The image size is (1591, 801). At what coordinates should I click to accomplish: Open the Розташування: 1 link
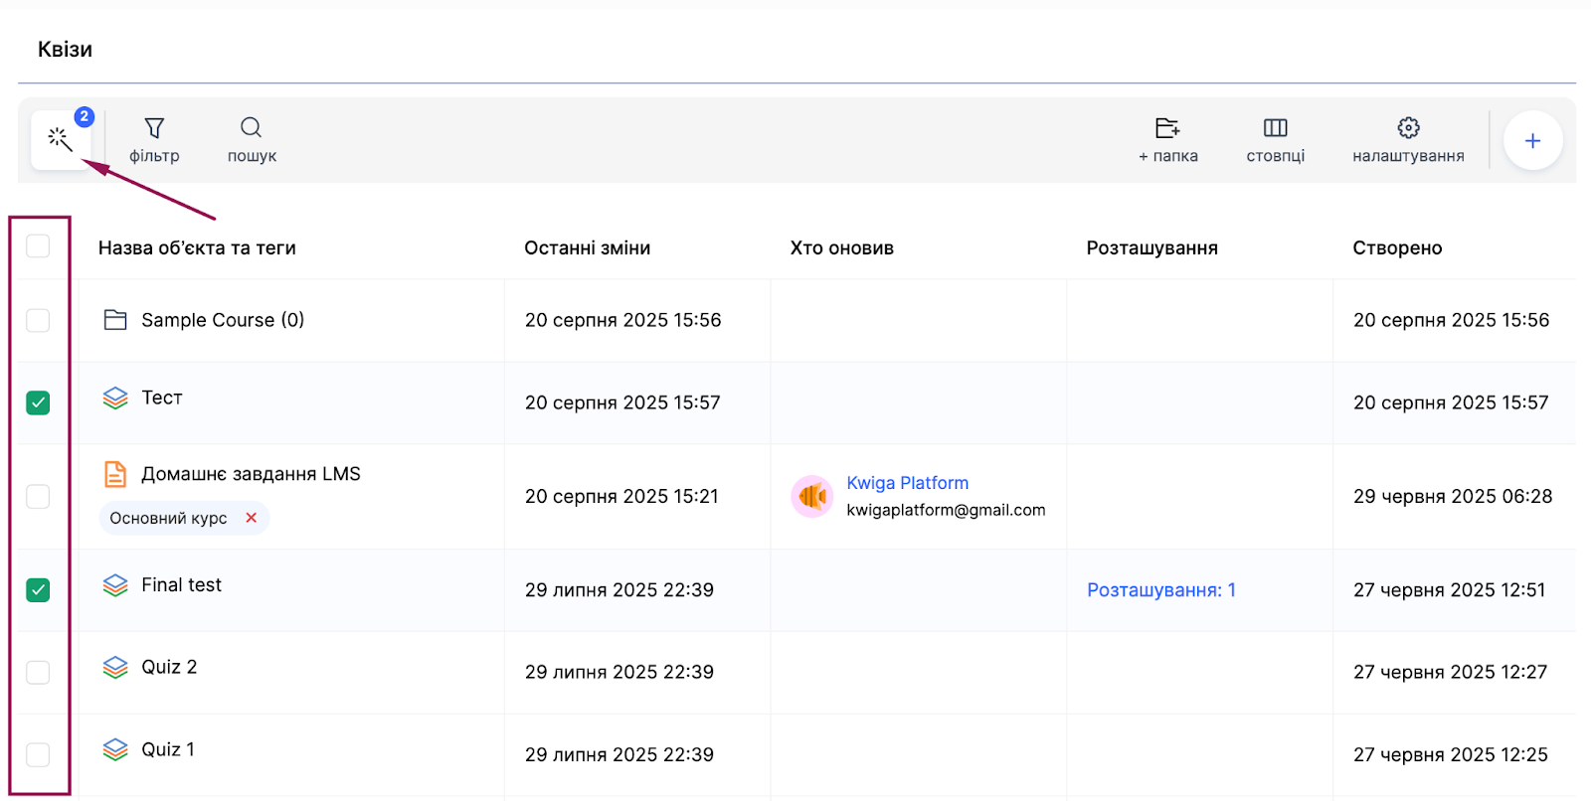1160,590
